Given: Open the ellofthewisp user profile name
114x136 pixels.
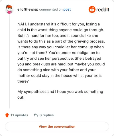Looking at the screenshot, I should tap(28, 9).
